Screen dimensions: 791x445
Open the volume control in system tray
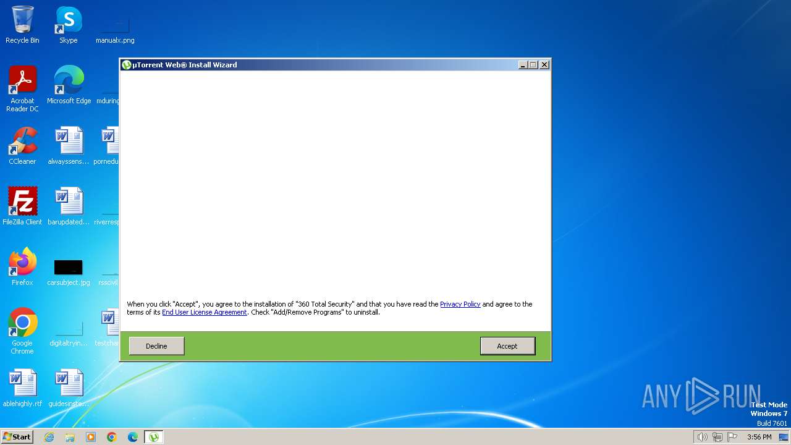702,437
